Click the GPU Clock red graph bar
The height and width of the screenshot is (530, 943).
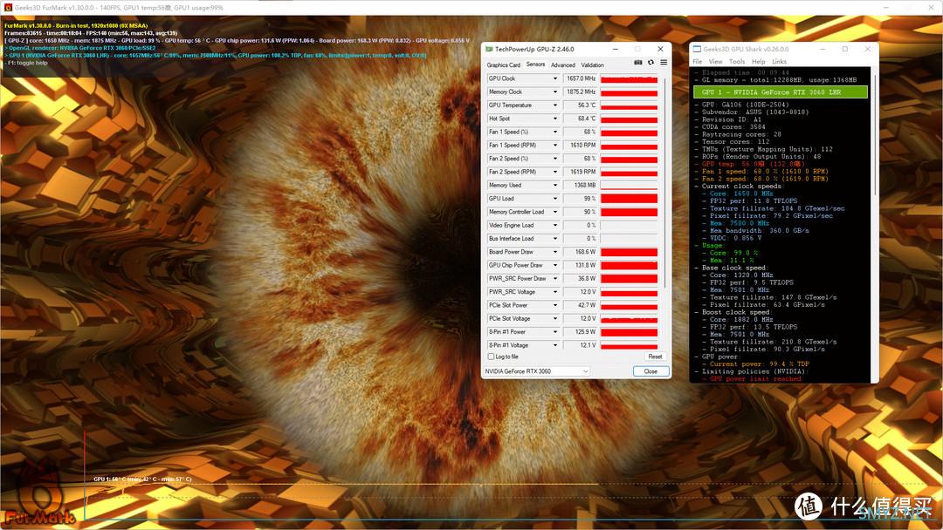629,78
